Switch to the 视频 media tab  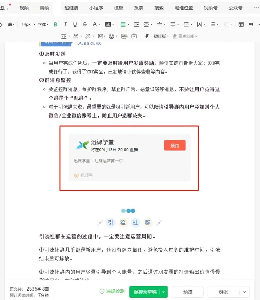pyautogui.click(x=24, y=8)
